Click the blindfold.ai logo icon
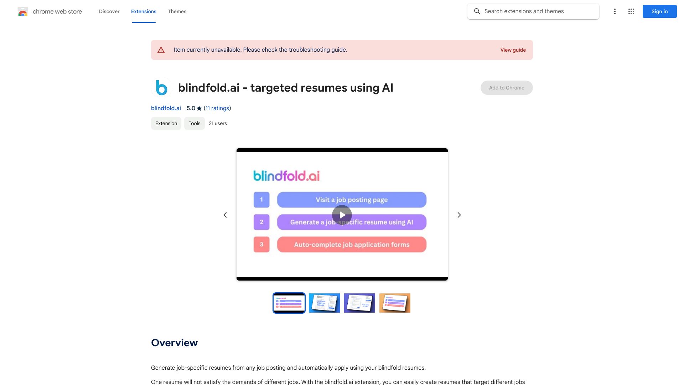Screen dimensions: 684x385 click(x=161, y=87)
